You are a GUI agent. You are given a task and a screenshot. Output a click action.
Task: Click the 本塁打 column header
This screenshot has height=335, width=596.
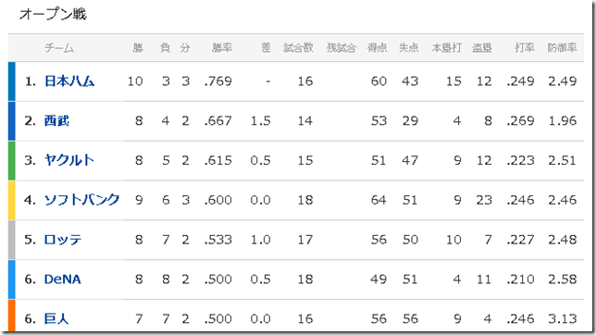tap(447, 47)
